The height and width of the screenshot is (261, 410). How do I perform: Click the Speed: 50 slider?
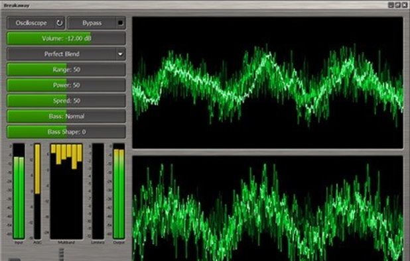point(66,101)
